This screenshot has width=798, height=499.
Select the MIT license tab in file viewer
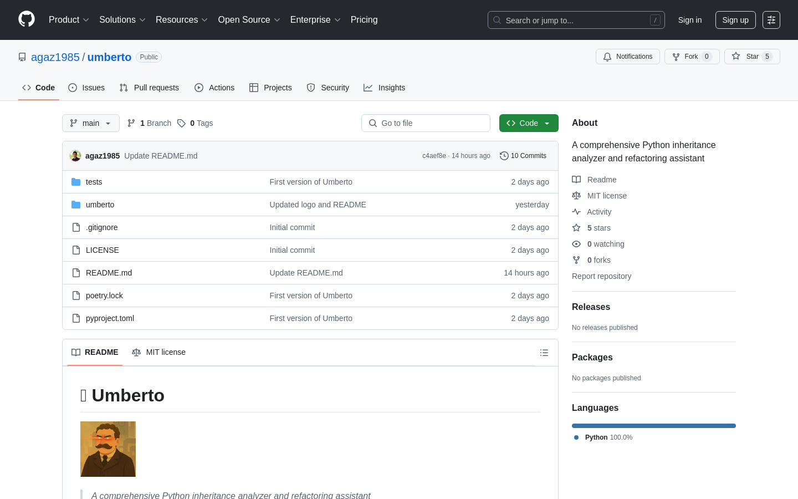158,353
